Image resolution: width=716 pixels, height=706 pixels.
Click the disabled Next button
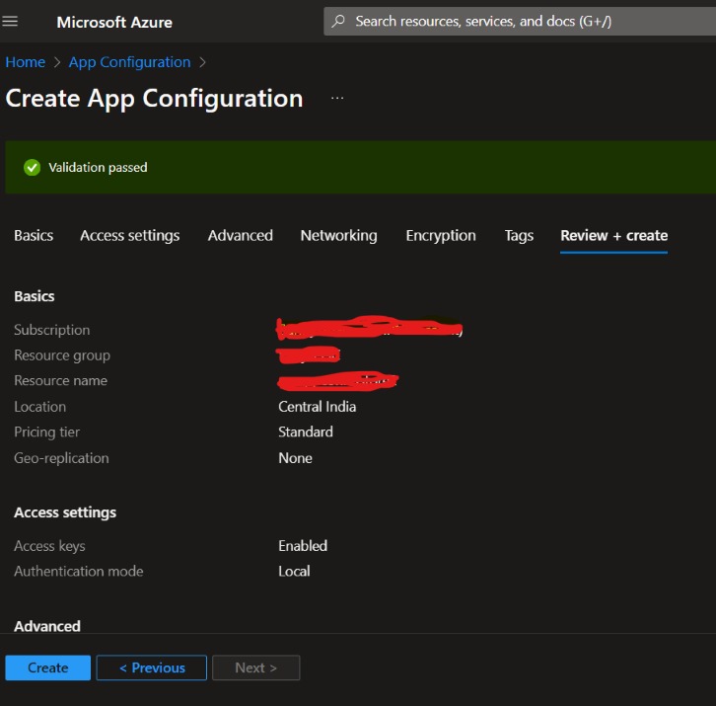point(255,667)
